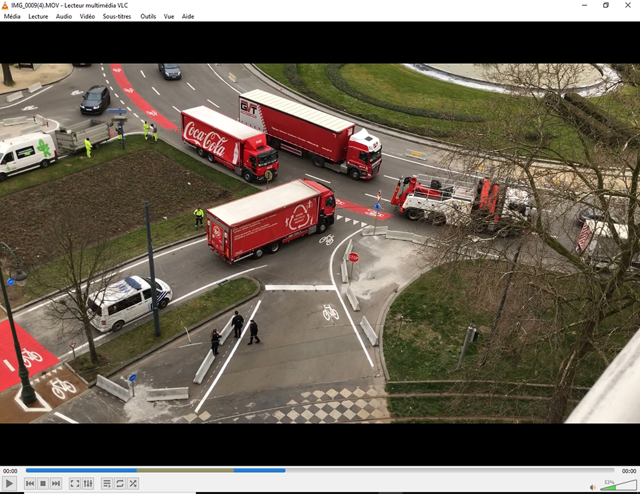
Task: Toggle the loop repeat mode
Action: click(x=119, y=484)
